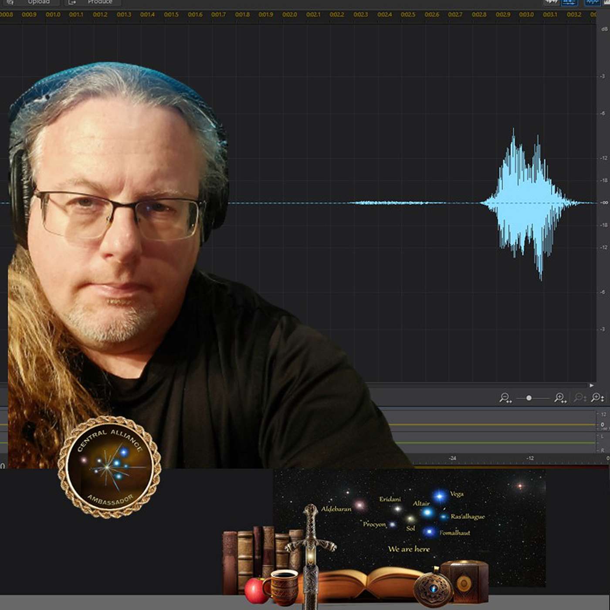
Task: Click the zoom in horizontally magnifier icon
Action: point(559,396)
